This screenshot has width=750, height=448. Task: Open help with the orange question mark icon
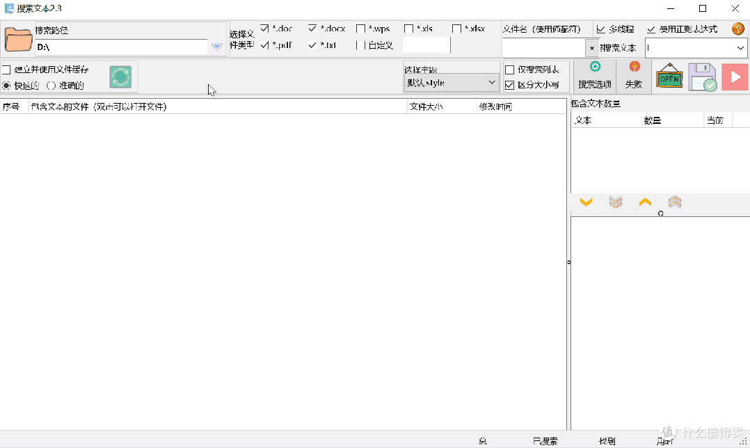coord(738,29)
